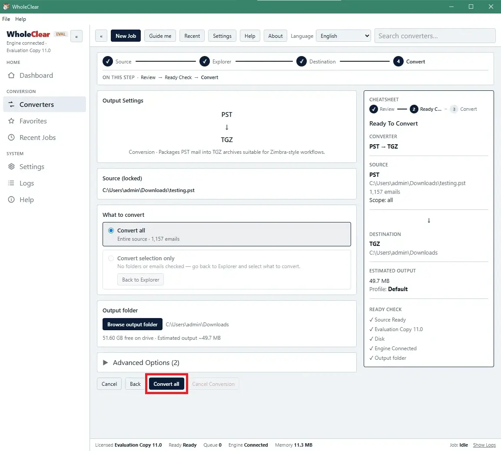Click the Review breadcrumb under On This Step
This screenshot has height=451, width=501.
148,77
